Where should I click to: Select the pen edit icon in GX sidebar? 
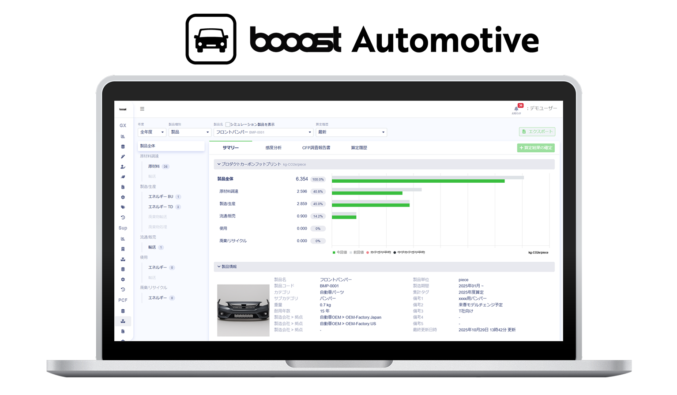[123, 157]
